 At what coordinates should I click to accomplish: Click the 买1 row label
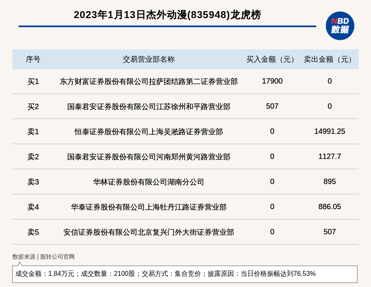[x=33, y=82]
